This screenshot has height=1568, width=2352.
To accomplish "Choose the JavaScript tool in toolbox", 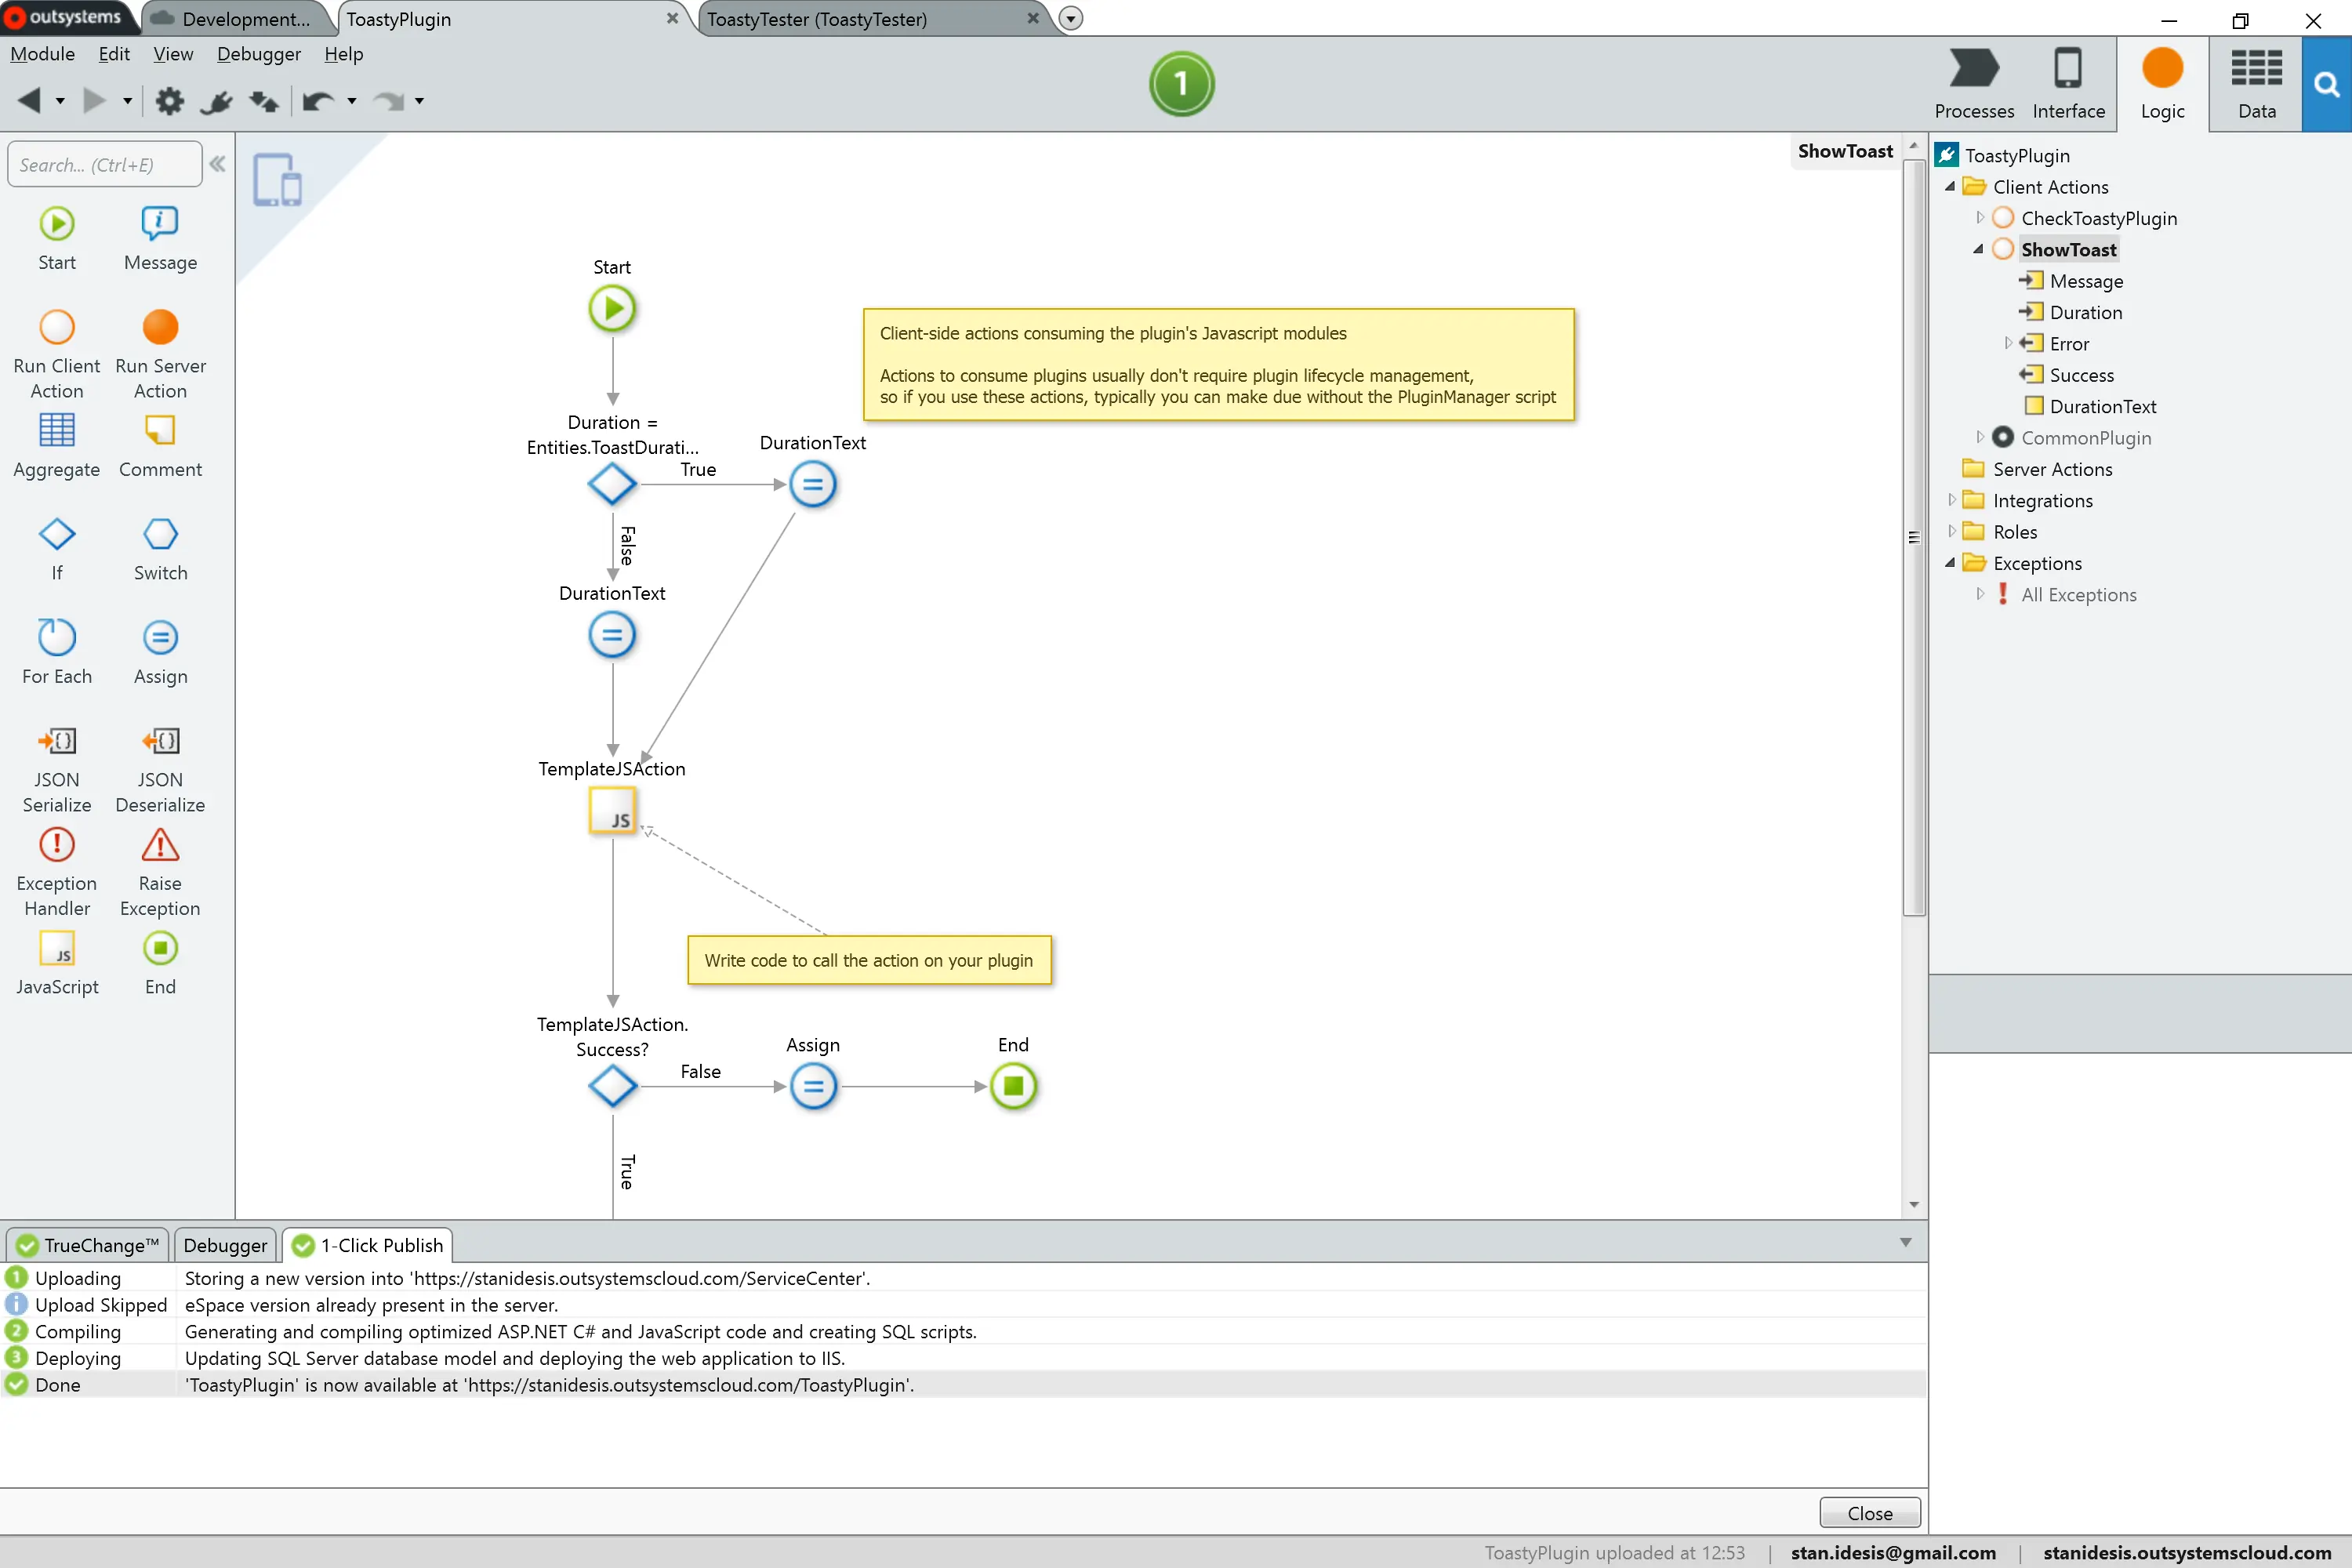I will tap(57, 963).
